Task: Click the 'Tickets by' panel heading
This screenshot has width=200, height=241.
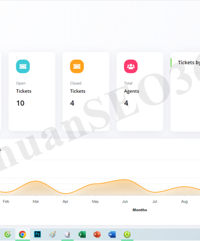Action: point(189,62)
